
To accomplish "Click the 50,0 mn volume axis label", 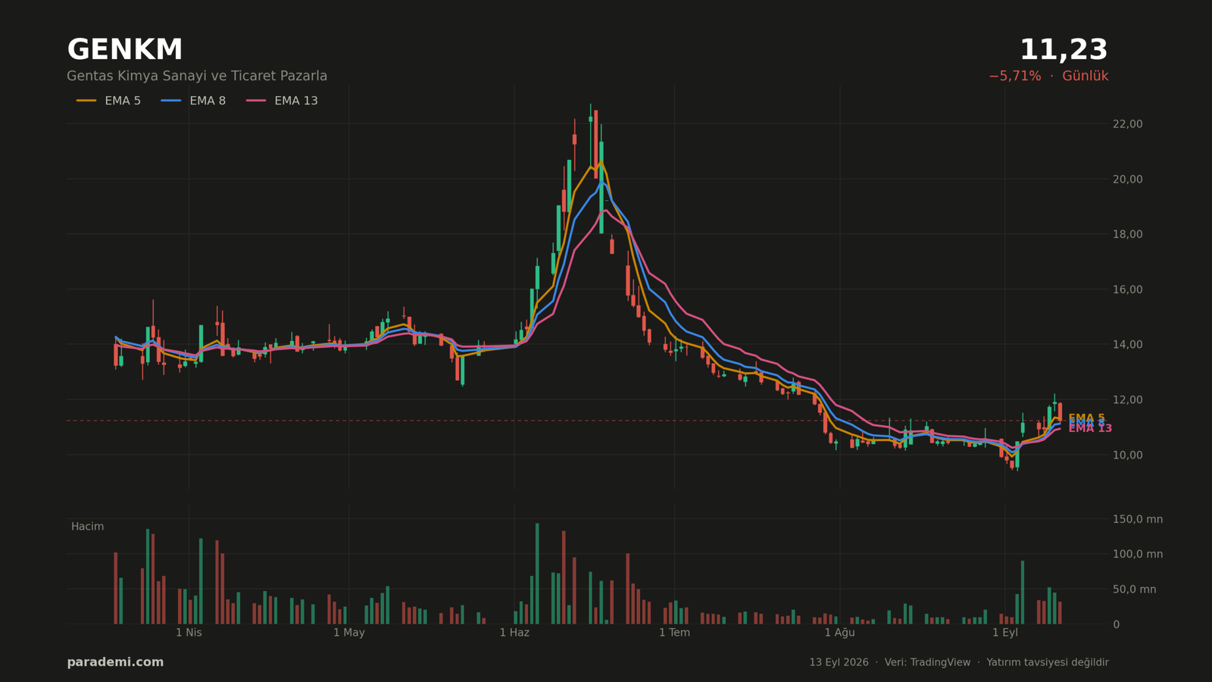I will pyautogui.click(x=1134, y=589).
